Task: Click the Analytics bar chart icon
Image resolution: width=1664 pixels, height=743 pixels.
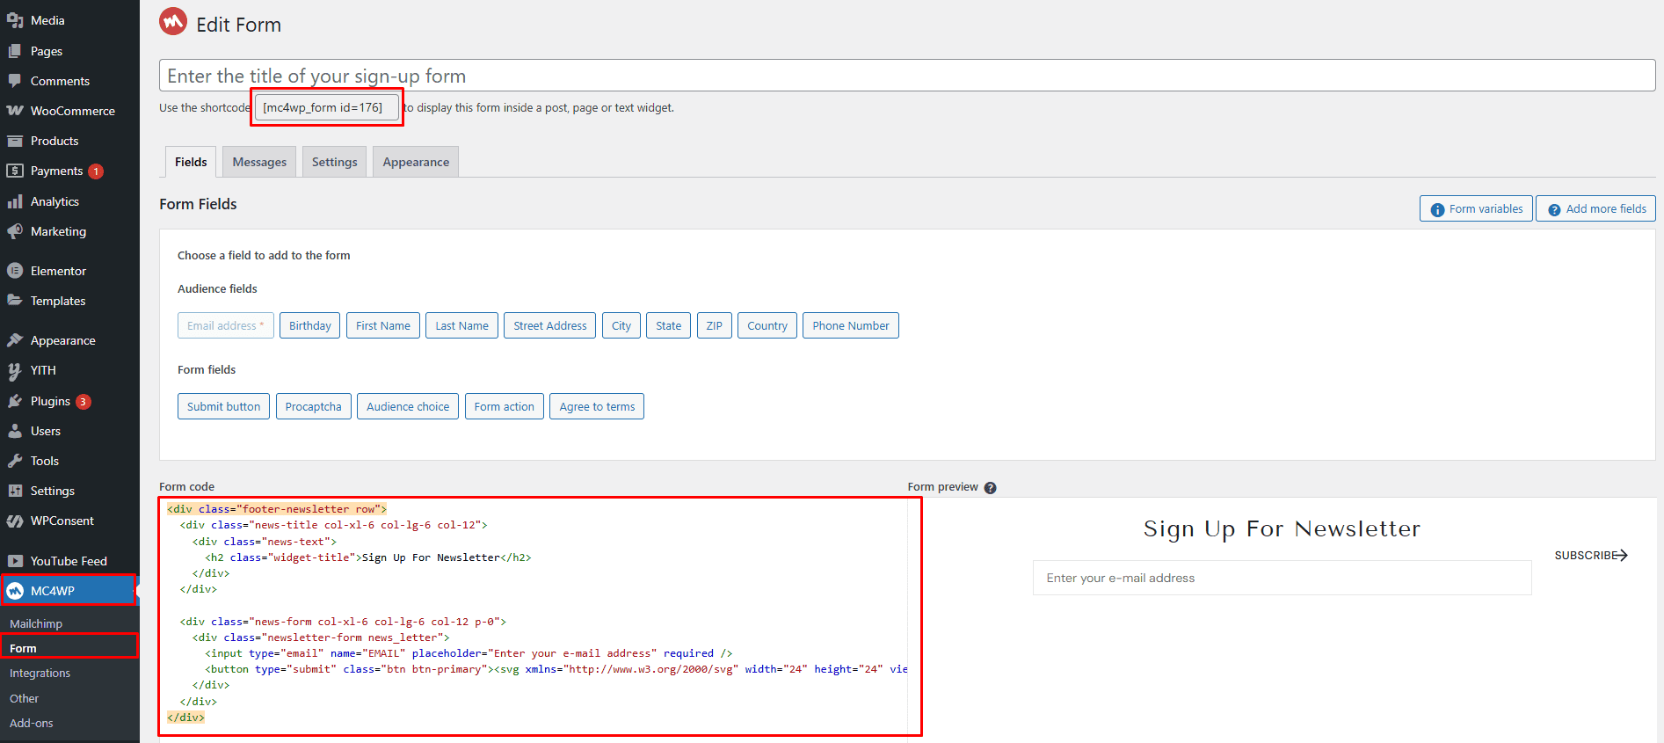Action: pos(15,201)
